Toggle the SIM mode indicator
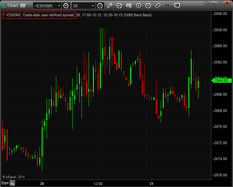Image resolution: width=233 pixels, height=187 pixels. [x=23, y=6]
